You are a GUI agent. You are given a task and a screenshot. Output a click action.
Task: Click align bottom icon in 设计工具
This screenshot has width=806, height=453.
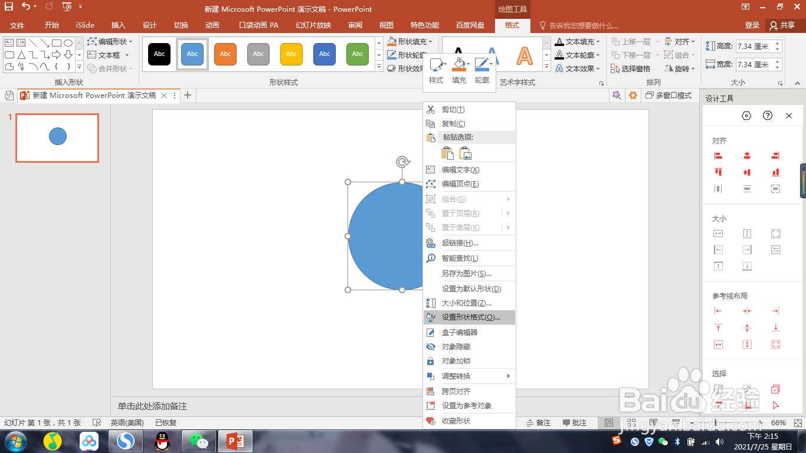coord(775,172)
